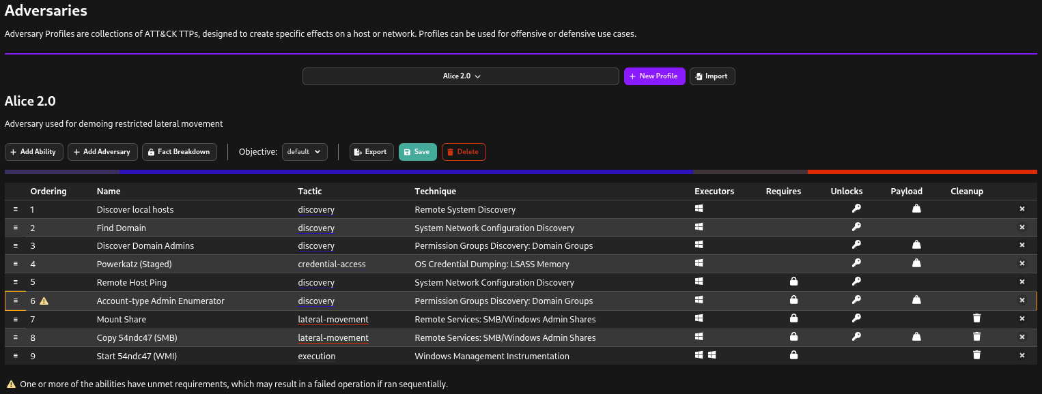Open the Fact Breakdown view

click(x=180, y=152)
